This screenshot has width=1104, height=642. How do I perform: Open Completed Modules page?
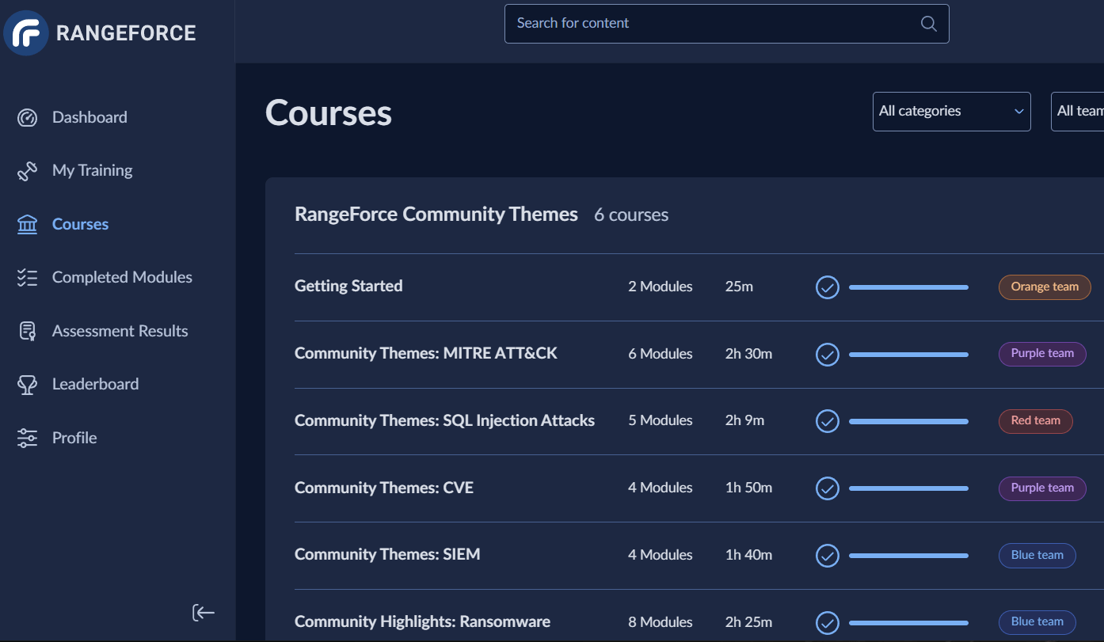[x=122, y=278]
